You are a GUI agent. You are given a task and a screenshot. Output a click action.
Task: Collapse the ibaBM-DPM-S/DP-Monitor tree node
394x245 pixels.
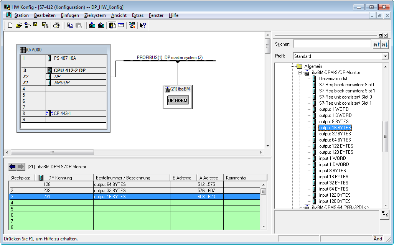click(x=300, y=72)
